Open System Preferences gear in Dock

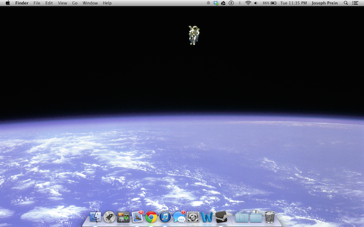pyautogui.click(x=193, y=217)
